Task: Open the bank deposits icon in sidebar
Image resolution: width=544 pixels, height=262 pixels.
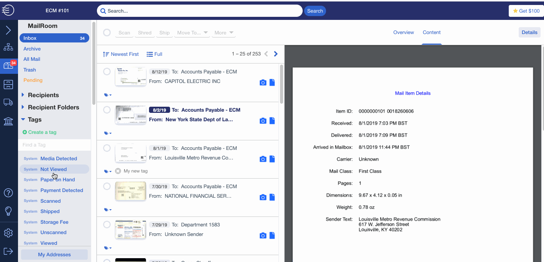Action: point(8,121)
